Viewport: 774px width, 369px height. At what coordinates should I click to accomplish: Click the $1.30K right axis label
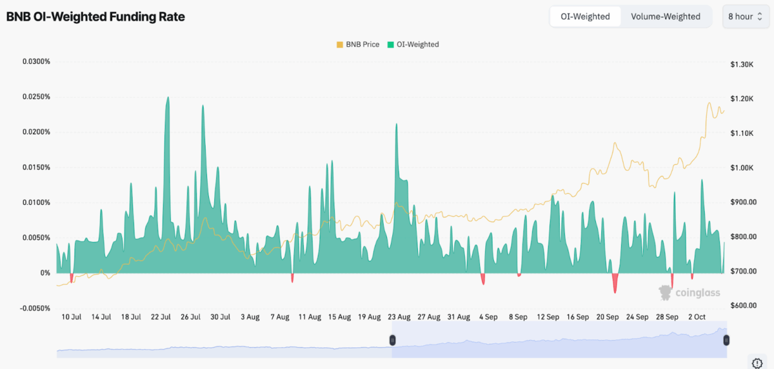tap(742, 64)
